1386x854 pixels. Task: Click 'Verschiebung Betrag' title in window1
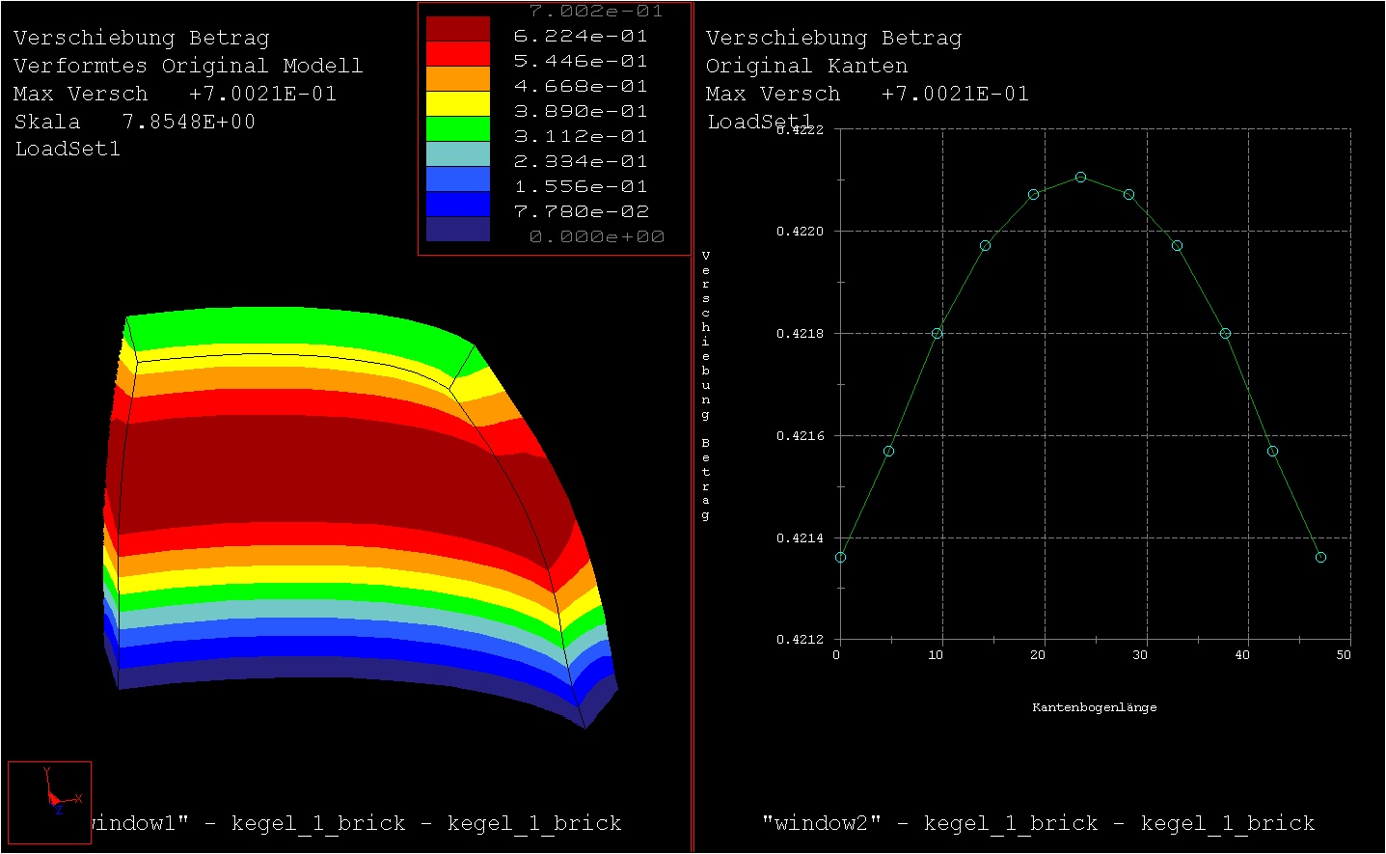141,38
